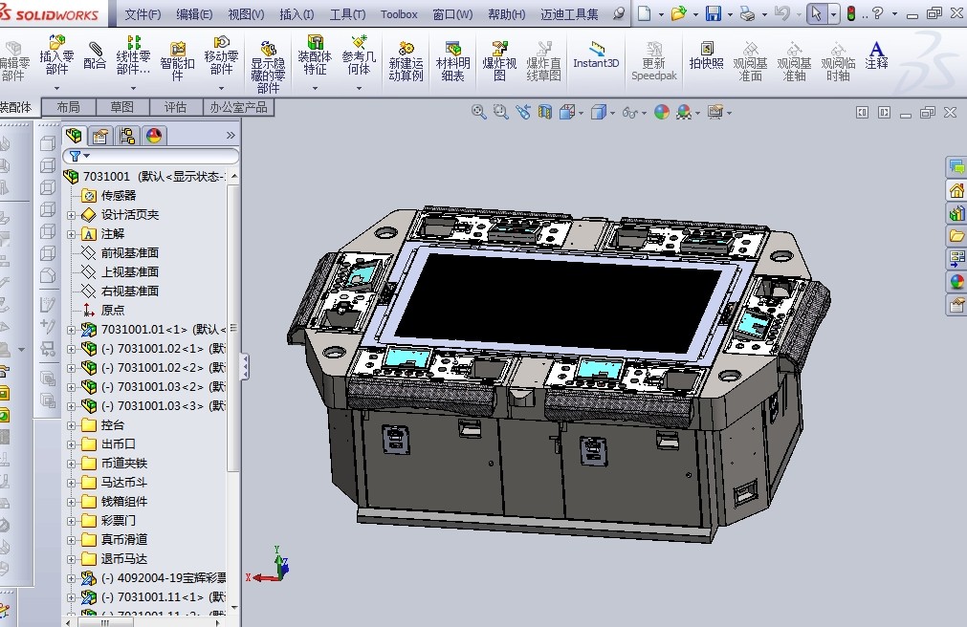Click the Instant3D icon
The image size is (967, 627).
coord(597,57)
